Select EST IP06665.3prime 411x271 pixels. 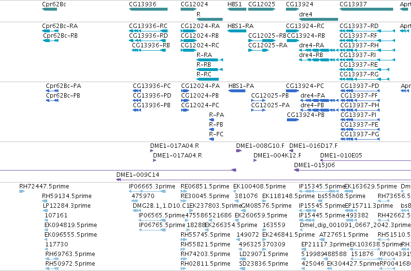point(147,191)
